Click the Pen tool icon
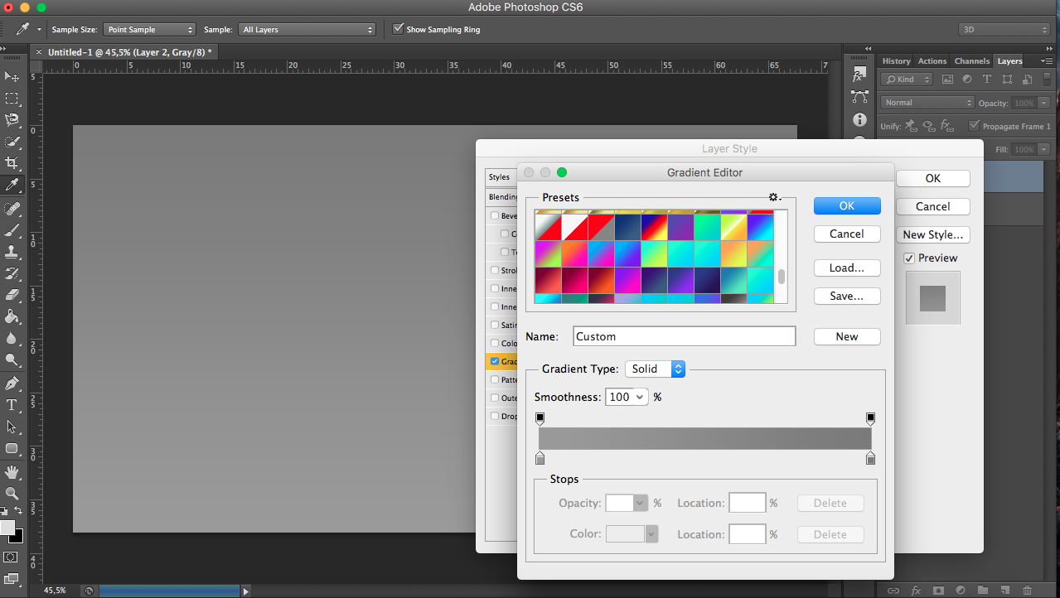The width and height of the screenshot is (1060, 598). coord(12,383)
